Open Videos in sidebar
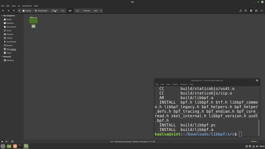265x149 pixels. [x=9, y=38]
